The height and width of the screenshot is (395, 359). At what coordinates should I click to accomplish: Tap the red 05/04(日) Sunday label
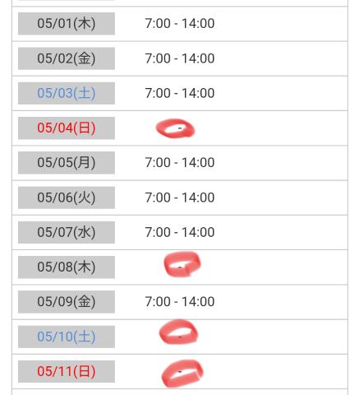[67, 128]
